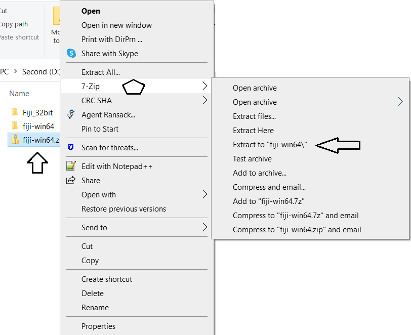This screenshot has height=335, width=411.
Task: Select the Fiji_32bit folder name
Action: click(37, 113)
